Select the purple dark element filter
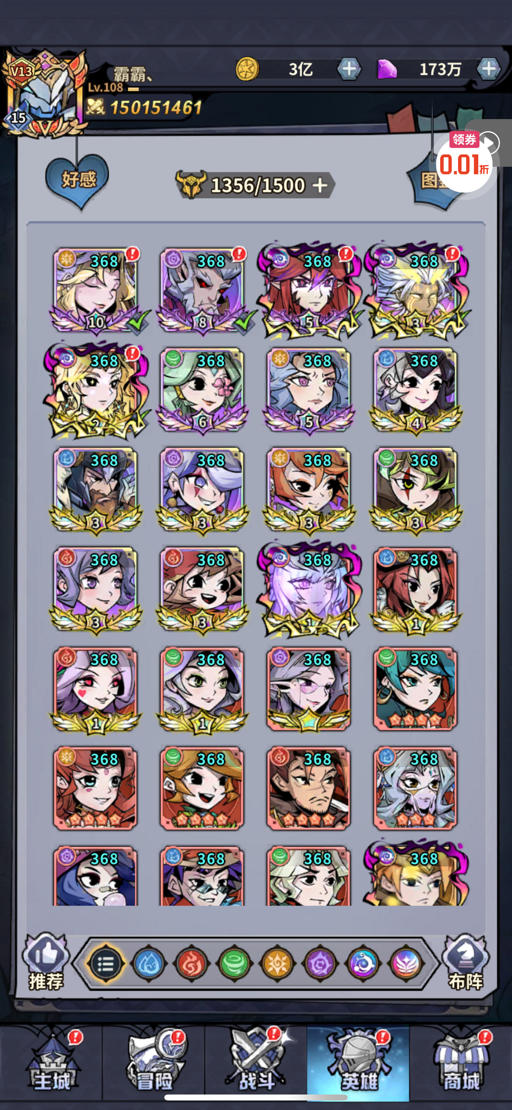Screen dimensions: 512x1110 click(320, 964)
